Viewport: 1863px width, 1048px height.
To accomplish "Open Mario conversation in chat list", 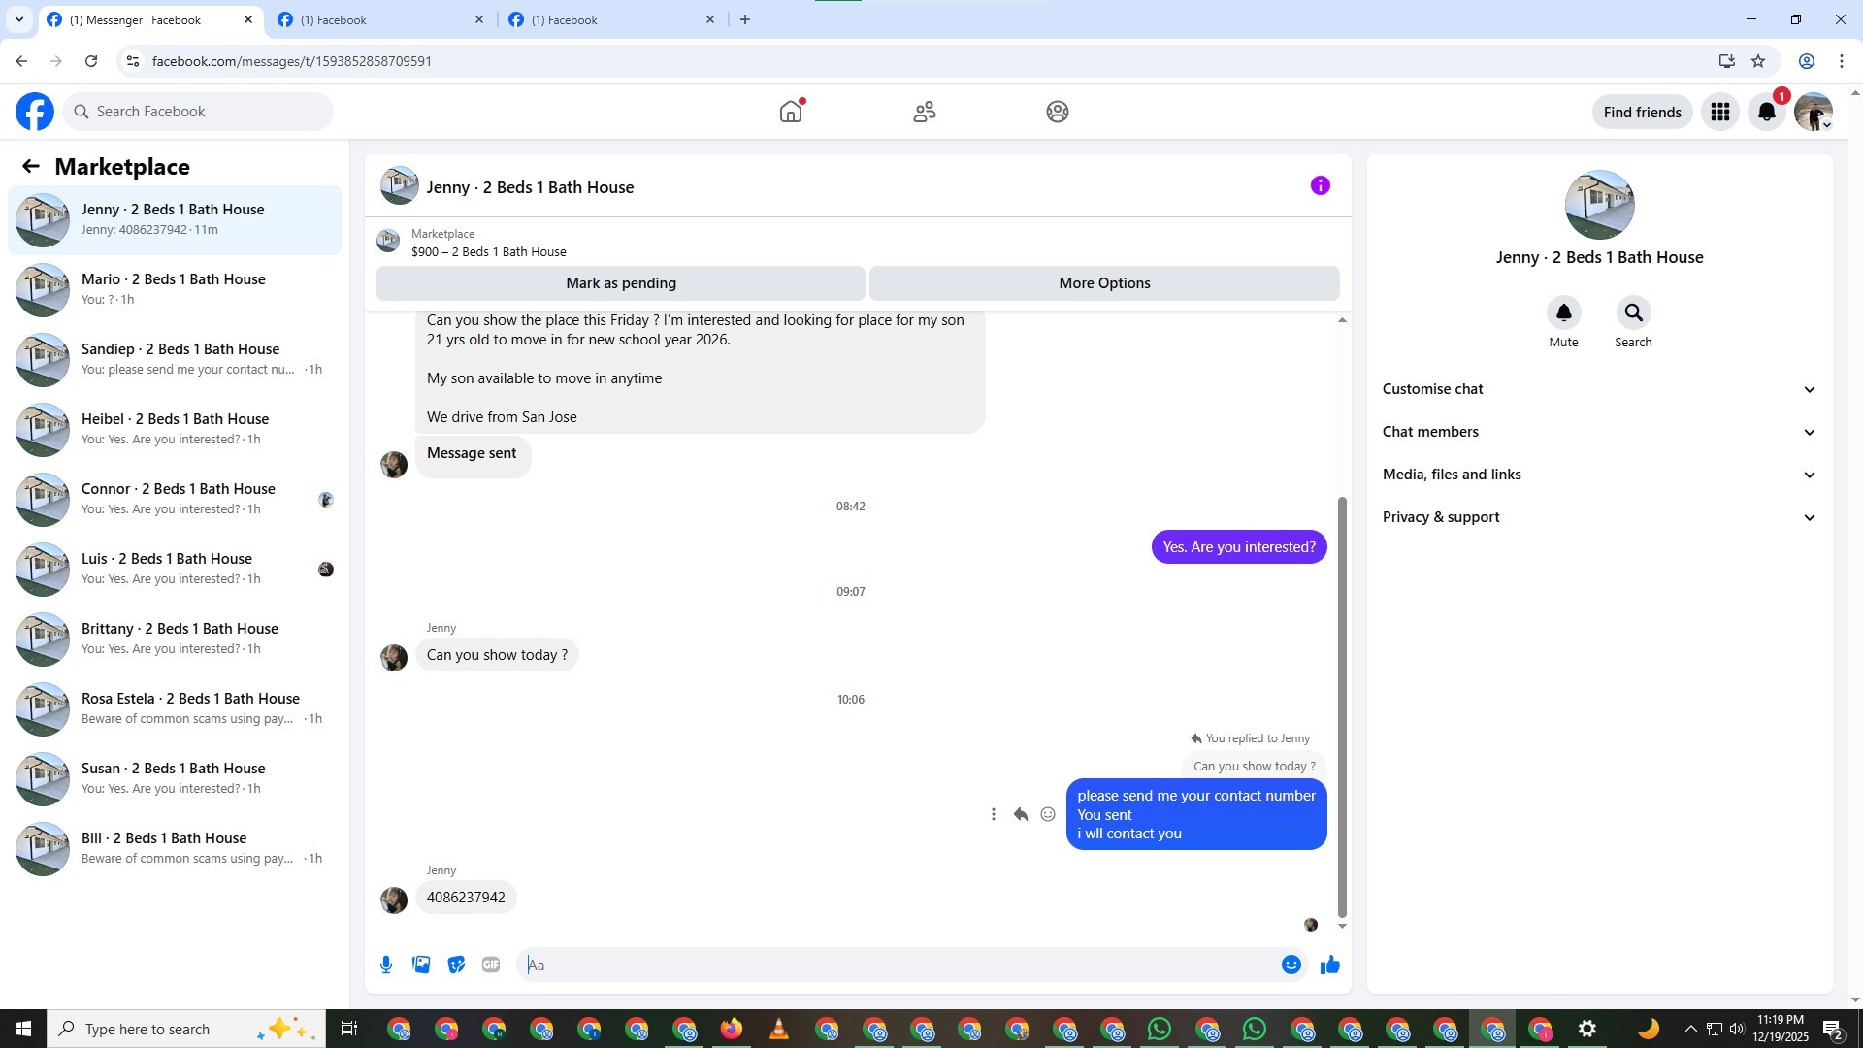I will click(175, 289).
